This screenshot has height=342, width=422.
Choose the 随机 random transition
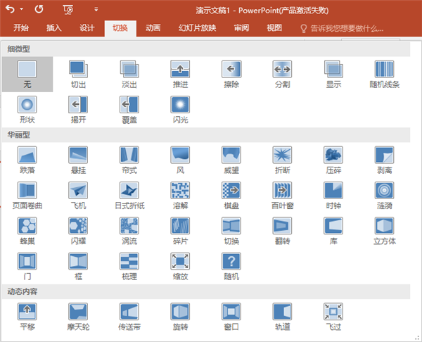click(231, 267)
